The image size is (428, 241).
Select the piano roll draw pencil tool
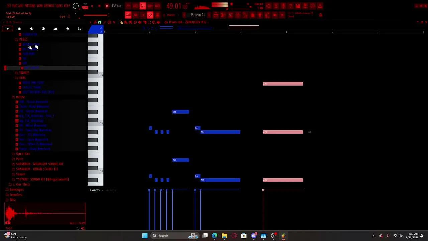(x=121, y=22)
